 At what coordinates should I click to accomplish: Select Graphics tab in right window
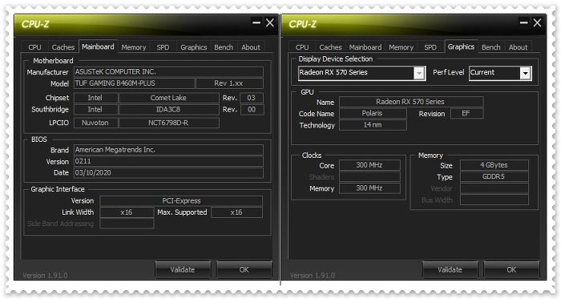461,46
